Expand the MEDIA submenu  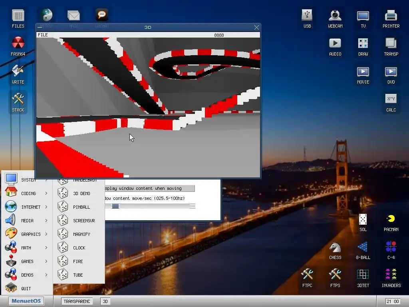[27, 221]
